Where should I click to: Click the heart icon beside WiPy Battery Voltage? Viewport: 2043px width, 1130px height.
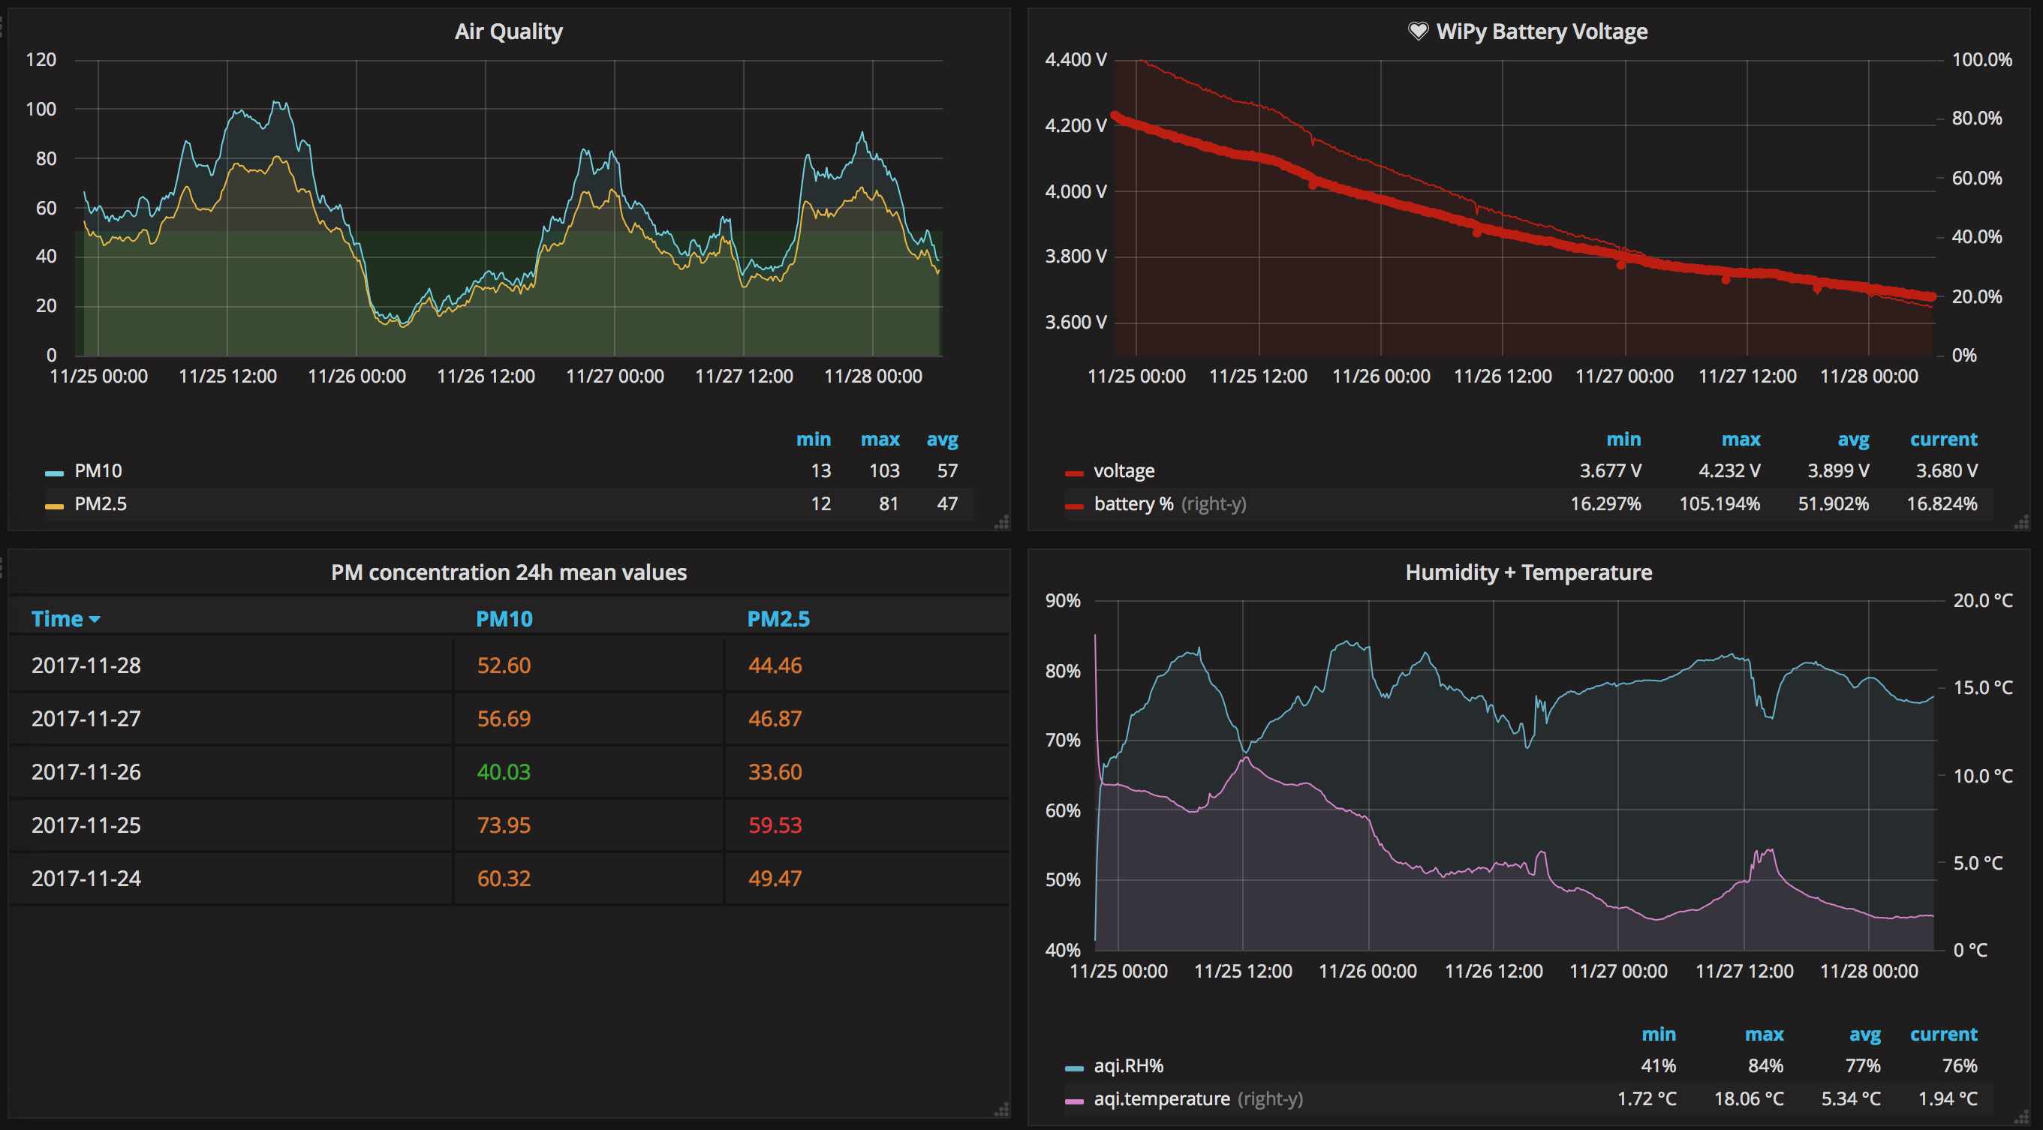point(1418,31)
